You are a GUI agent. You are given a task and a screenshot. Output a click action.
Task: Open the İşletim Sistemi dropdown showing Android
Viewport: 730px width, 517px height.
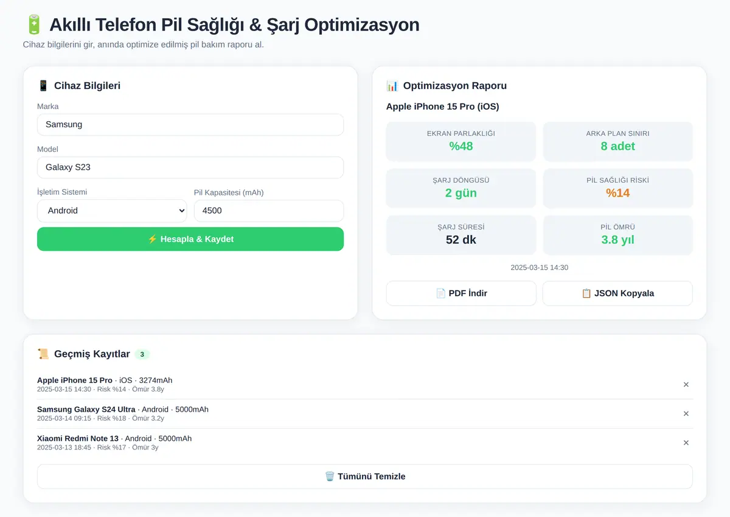[112, 211]
